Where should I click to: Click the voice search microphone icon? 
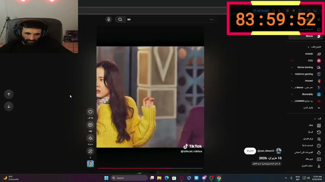(x=109, y=19)
